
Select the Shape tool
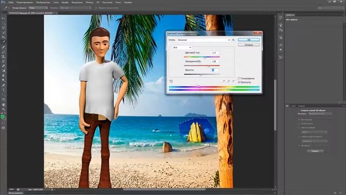(3, 100)
